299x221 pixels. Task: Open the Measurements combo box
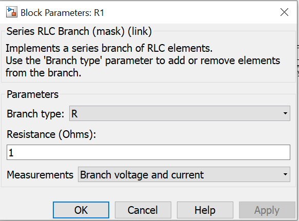(184, 174)
